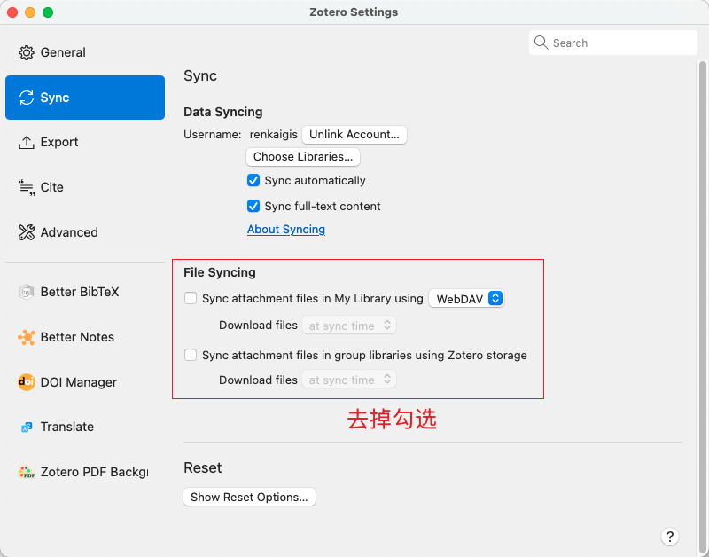
Task: Open Better Notes plugin icon
Action: (x=27, y=337)
